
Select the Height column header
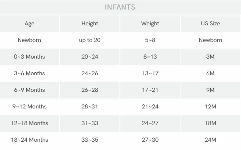90,24
